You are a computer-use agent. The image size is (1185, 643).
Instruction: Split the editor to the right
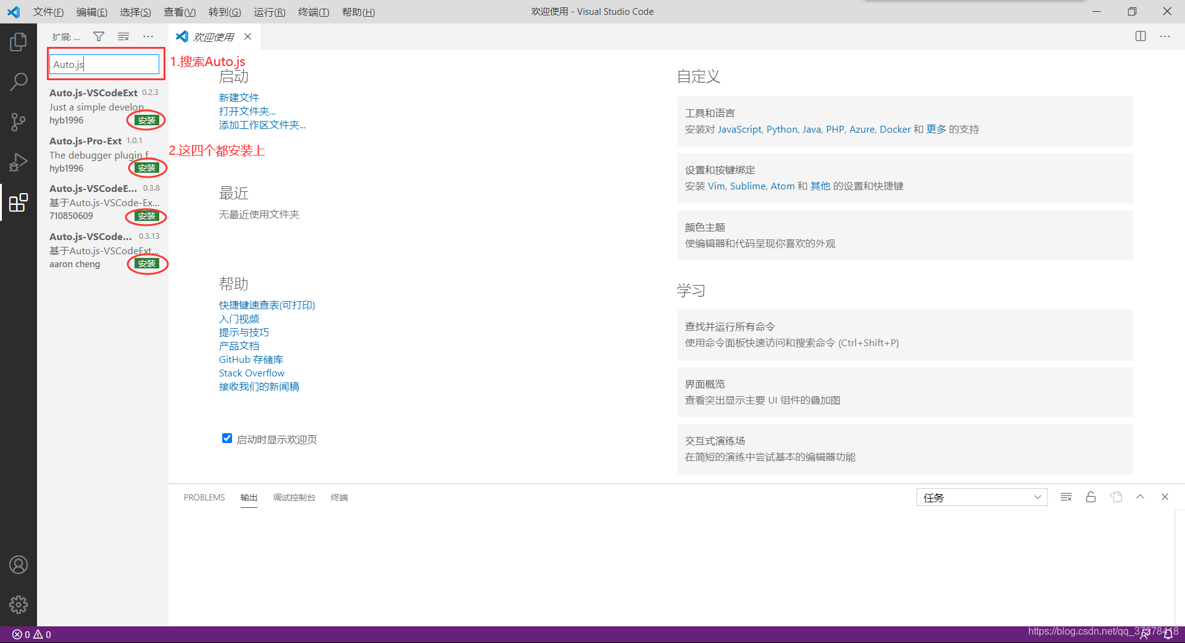(1141, 36)
